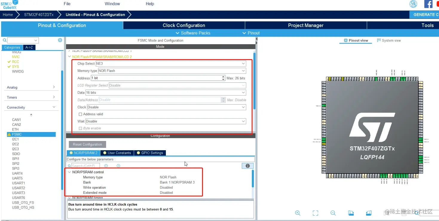
Task: Click the STM32F407ZGTx breadcrumb
Action: [39, 15]
